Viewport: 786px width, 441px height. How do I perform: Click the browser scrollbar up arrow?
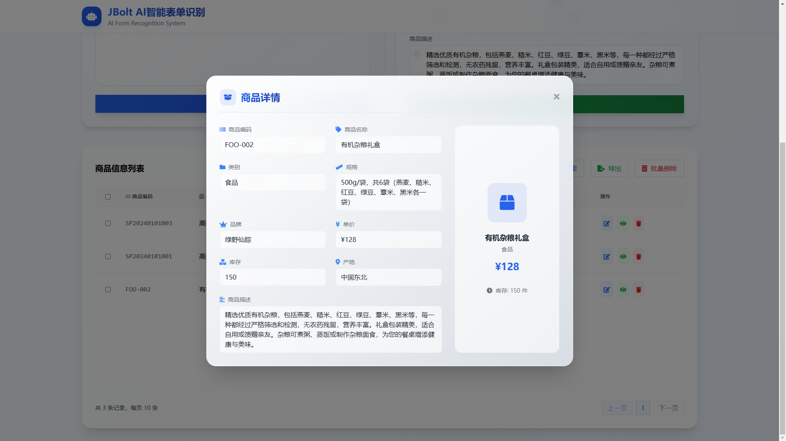[782, 3]
